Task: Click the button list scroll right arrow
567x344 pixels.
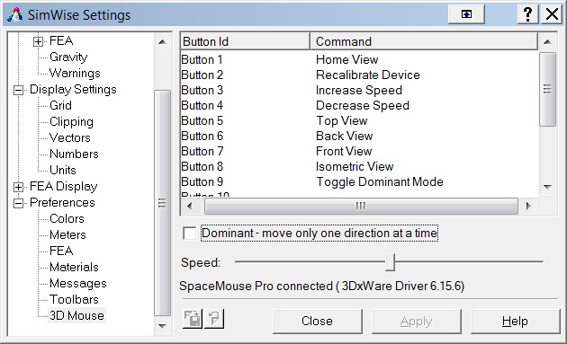Action: 528,206
